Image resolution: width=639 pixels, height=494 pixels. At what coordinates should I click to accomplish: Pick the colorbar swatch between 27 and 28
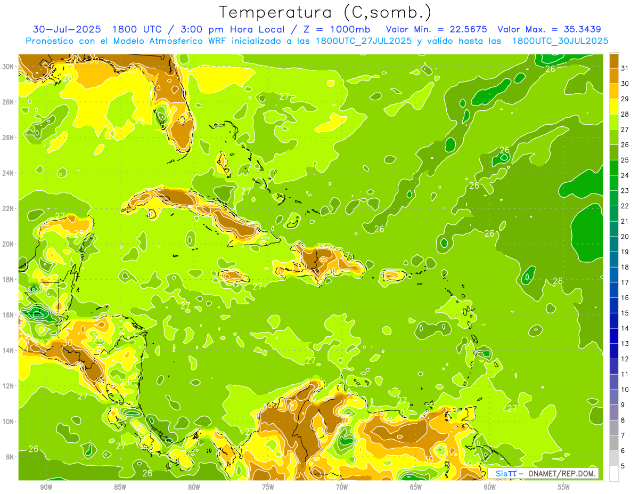tap(614, 122)
